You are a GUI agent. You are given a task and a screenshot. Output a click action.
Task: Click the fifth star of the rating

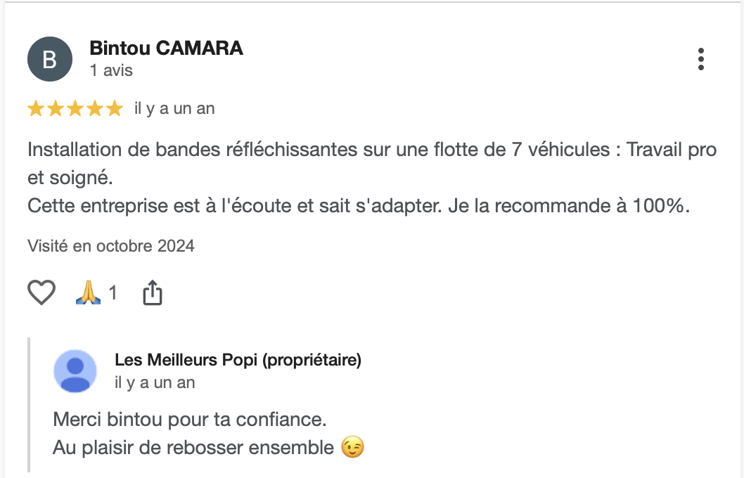point(114,108)
